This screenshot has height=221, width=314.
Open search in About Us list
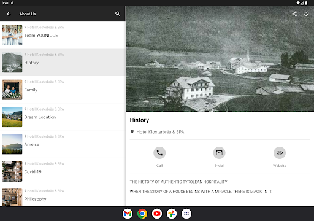pos(118,14)
